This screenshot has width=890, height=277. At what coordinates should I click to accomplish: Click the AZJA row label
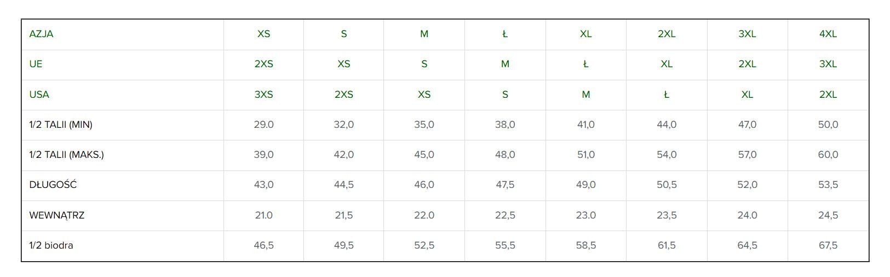41,34
